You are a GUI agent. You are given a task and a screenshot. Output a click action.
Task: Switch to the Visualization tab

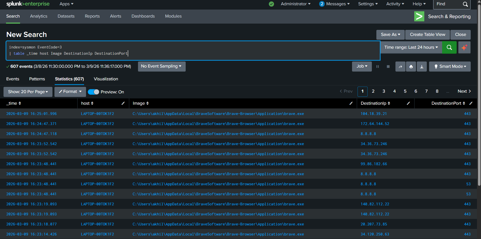point(106,79)
